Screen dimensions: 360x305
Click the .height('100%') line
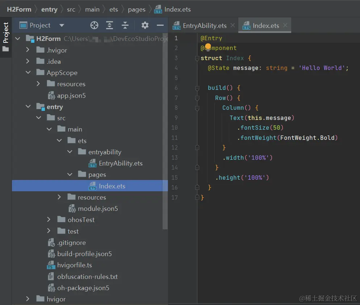(242, 178)
